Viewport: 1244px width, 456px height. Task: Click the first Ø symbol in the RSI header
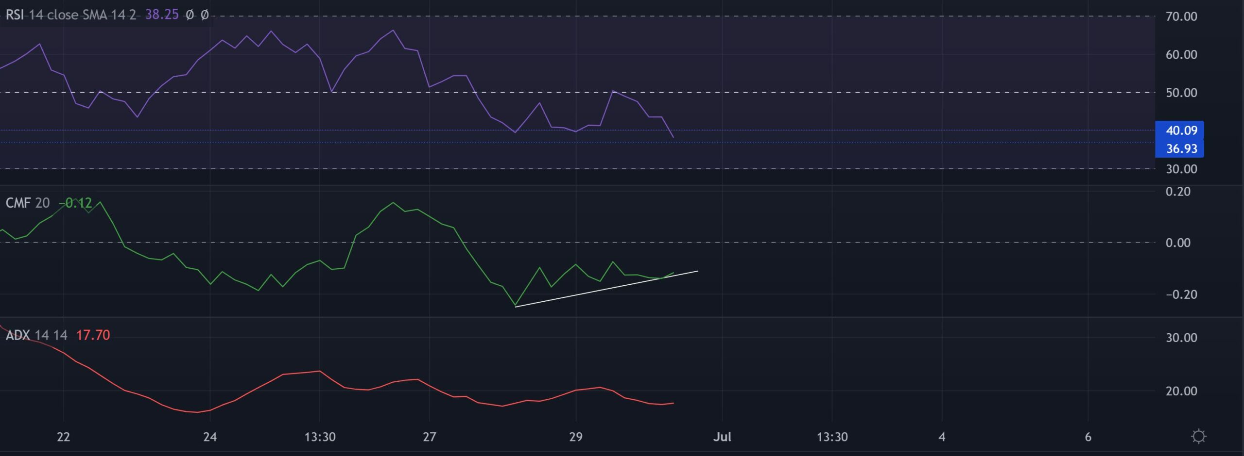[x=189, y=15]
